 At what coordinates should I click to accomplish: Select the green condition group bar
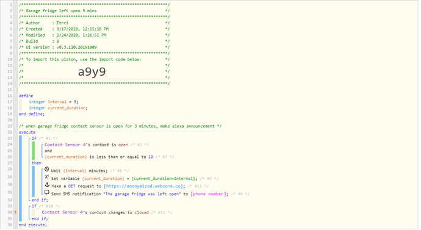tap(34, 151)
